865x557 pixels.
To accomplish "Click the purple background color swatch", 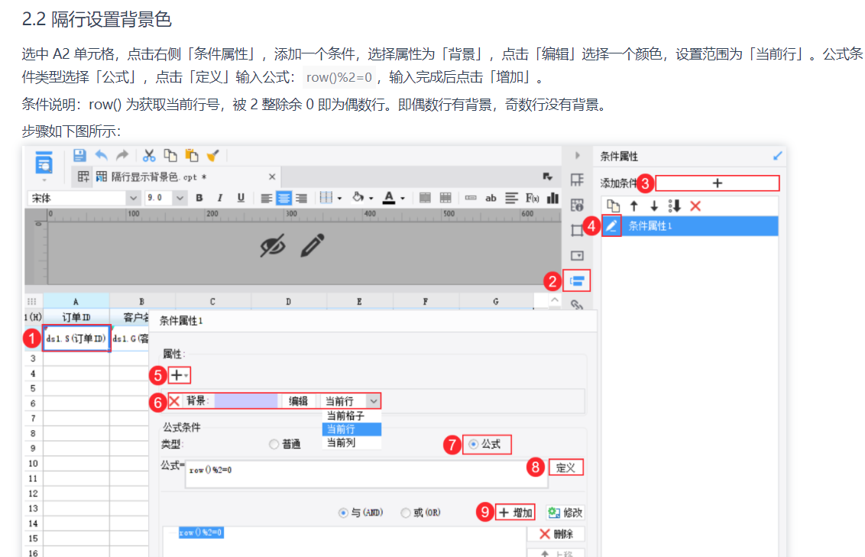I will pos(246,401).
